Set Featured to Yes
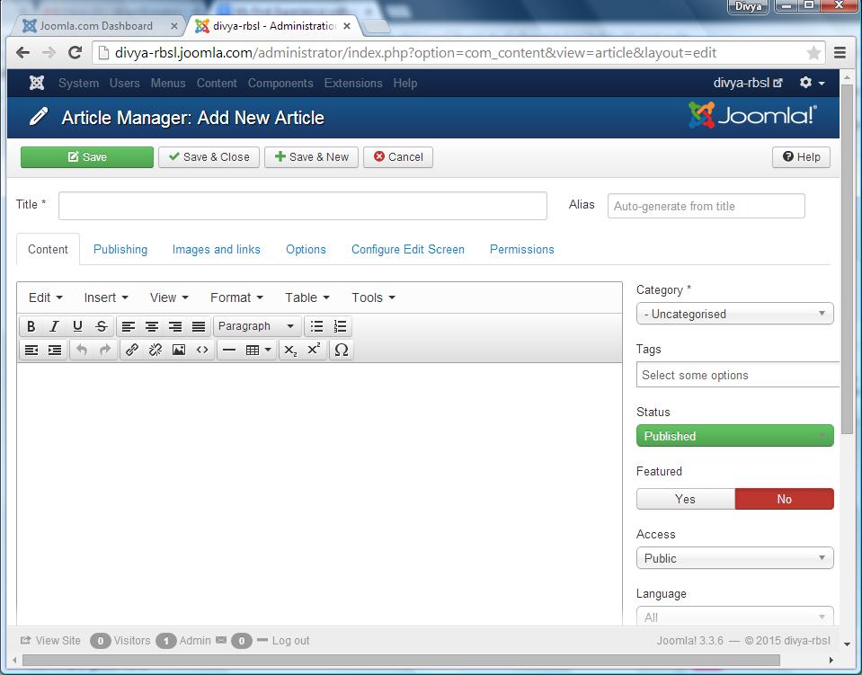Viewport: 862px width, 675px height. point(685,499)
